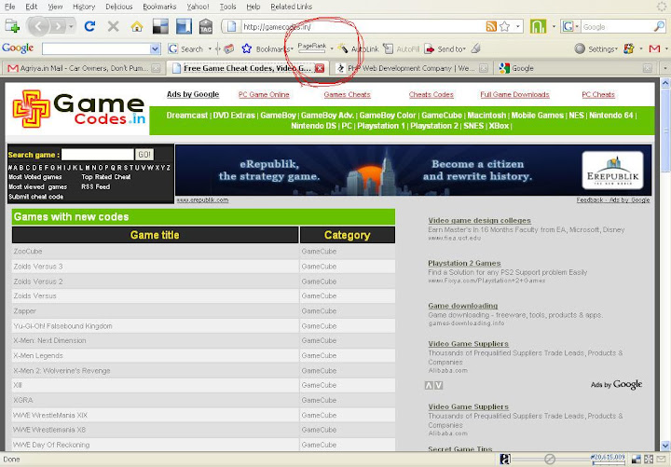The width and height of the screenshot is (671, 467).
Task: Open the tab list dropdown arrow
Action: (664, 68)
